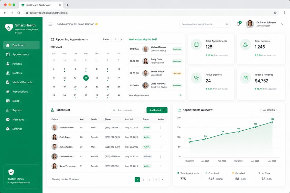Open Appointments in the sidebar
This screenshot has width=290, height=193.
coord(21,54)
